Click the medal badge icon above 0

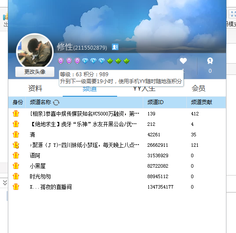(x=210, y=61)
